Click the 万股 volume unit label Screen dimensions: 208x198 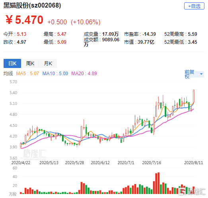[x=13, y=194]
